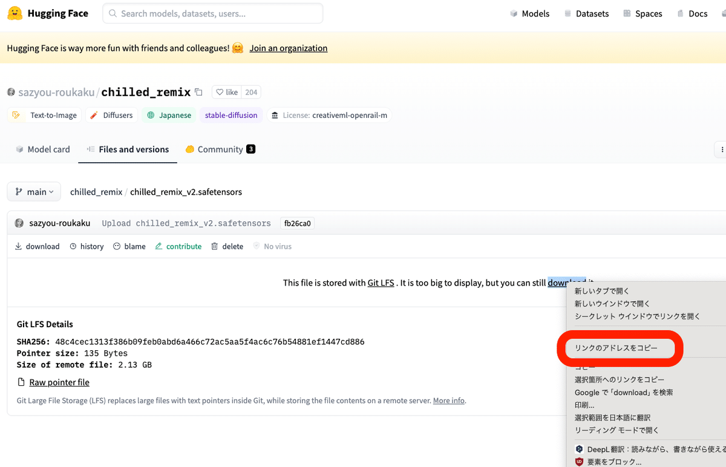Open blame view for the file
The image size is (726, 467).
point(129,246)
